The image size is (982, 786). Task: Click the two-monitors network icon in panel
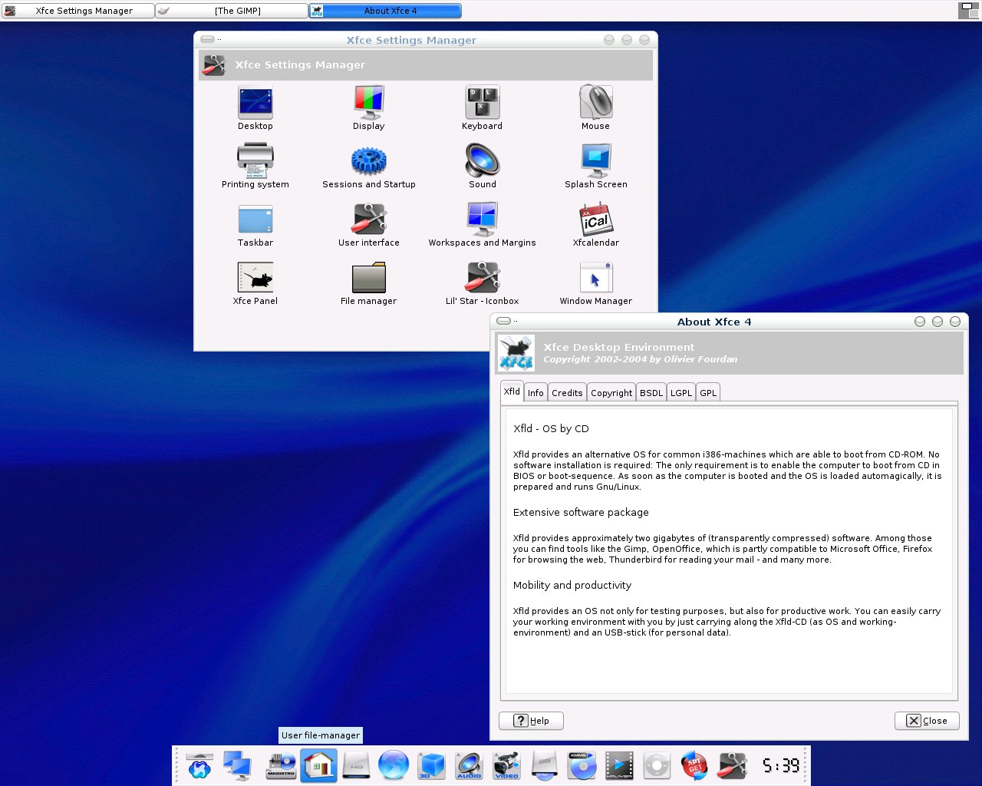click(238, 765)
